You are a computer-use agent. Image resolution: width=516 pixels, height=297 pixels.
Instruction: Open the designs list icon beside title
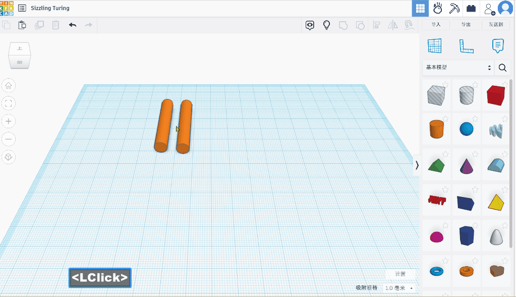click(22, 8)
